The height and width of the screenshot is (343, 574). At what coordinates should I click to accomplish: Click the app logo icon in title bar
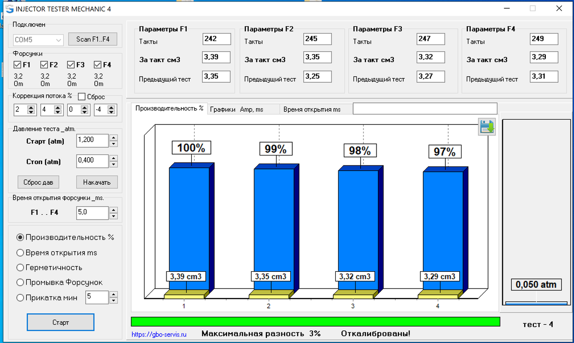(9, 8)
